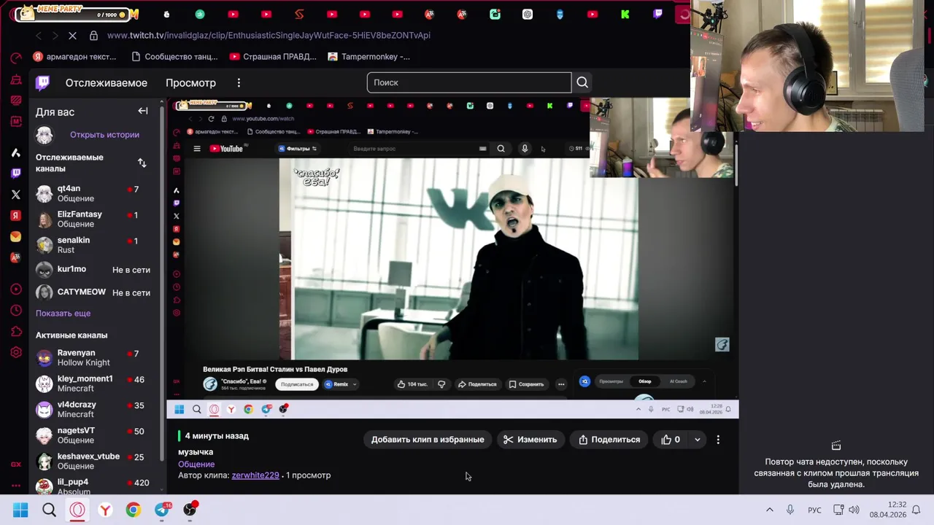
Task: Open Windows Start menu
Action: (x=20, y=510)
